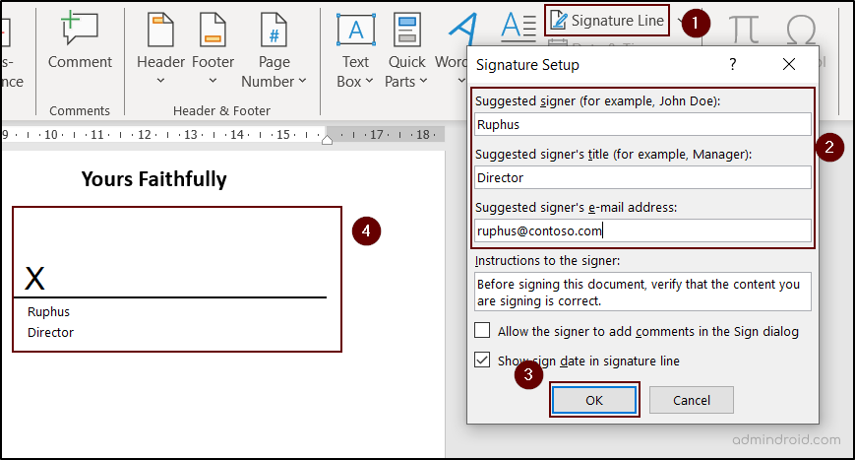Click the Yours Faithfully heading in the document
Screen dimensions: 855x460
(154, 179)
